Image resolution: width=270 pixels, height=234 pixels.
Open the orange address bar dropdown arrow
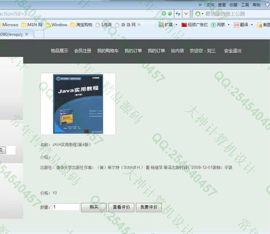click(x=186, y=14)
